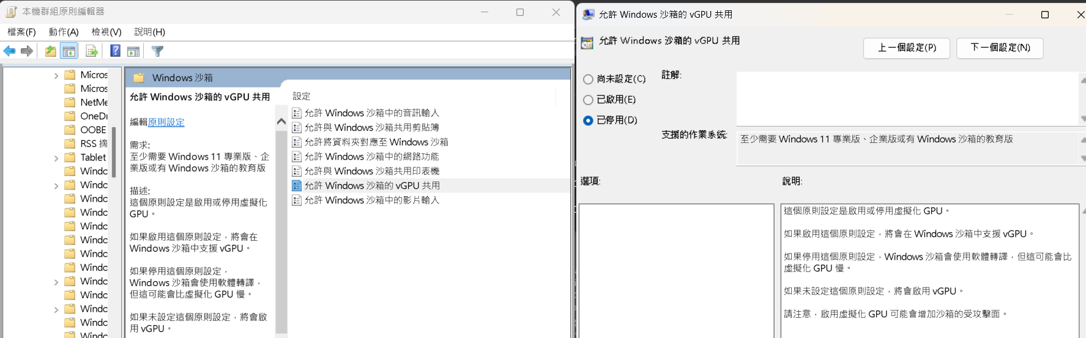This screenshot has width=1086, height=338.
Task: Click the Tablet folder icon in the tree
Action: [70, 157]
